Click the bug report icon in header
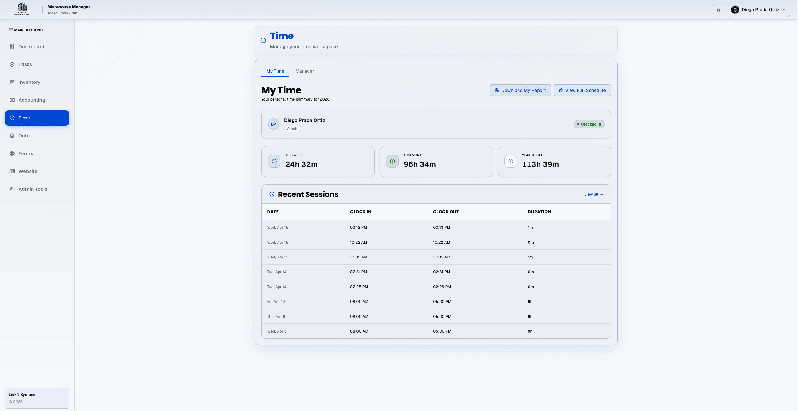Image resolution: width=798 pixels, height=411 pixels. coord(718,10)
